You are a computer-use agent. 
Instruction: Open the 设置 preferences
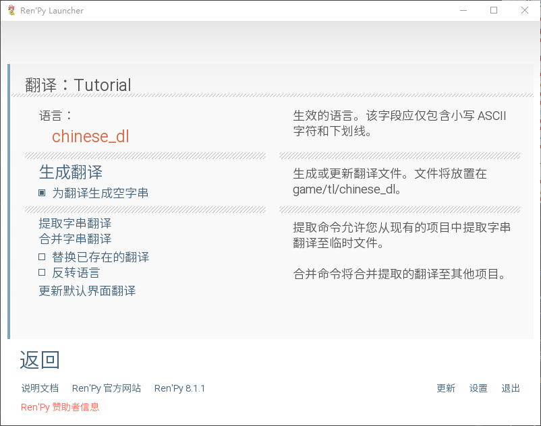pyautogui.click(x=478, y=388)
